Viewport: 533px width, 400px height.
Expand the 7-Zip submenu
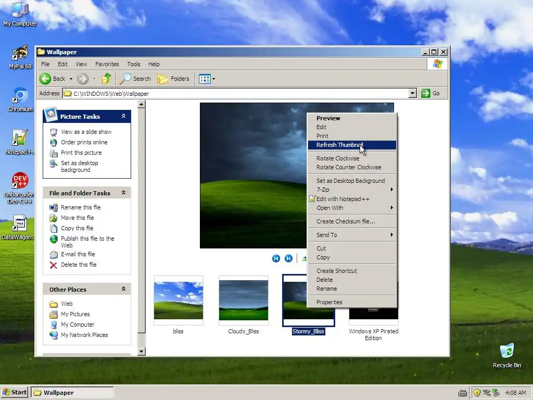tap(352, 190)
